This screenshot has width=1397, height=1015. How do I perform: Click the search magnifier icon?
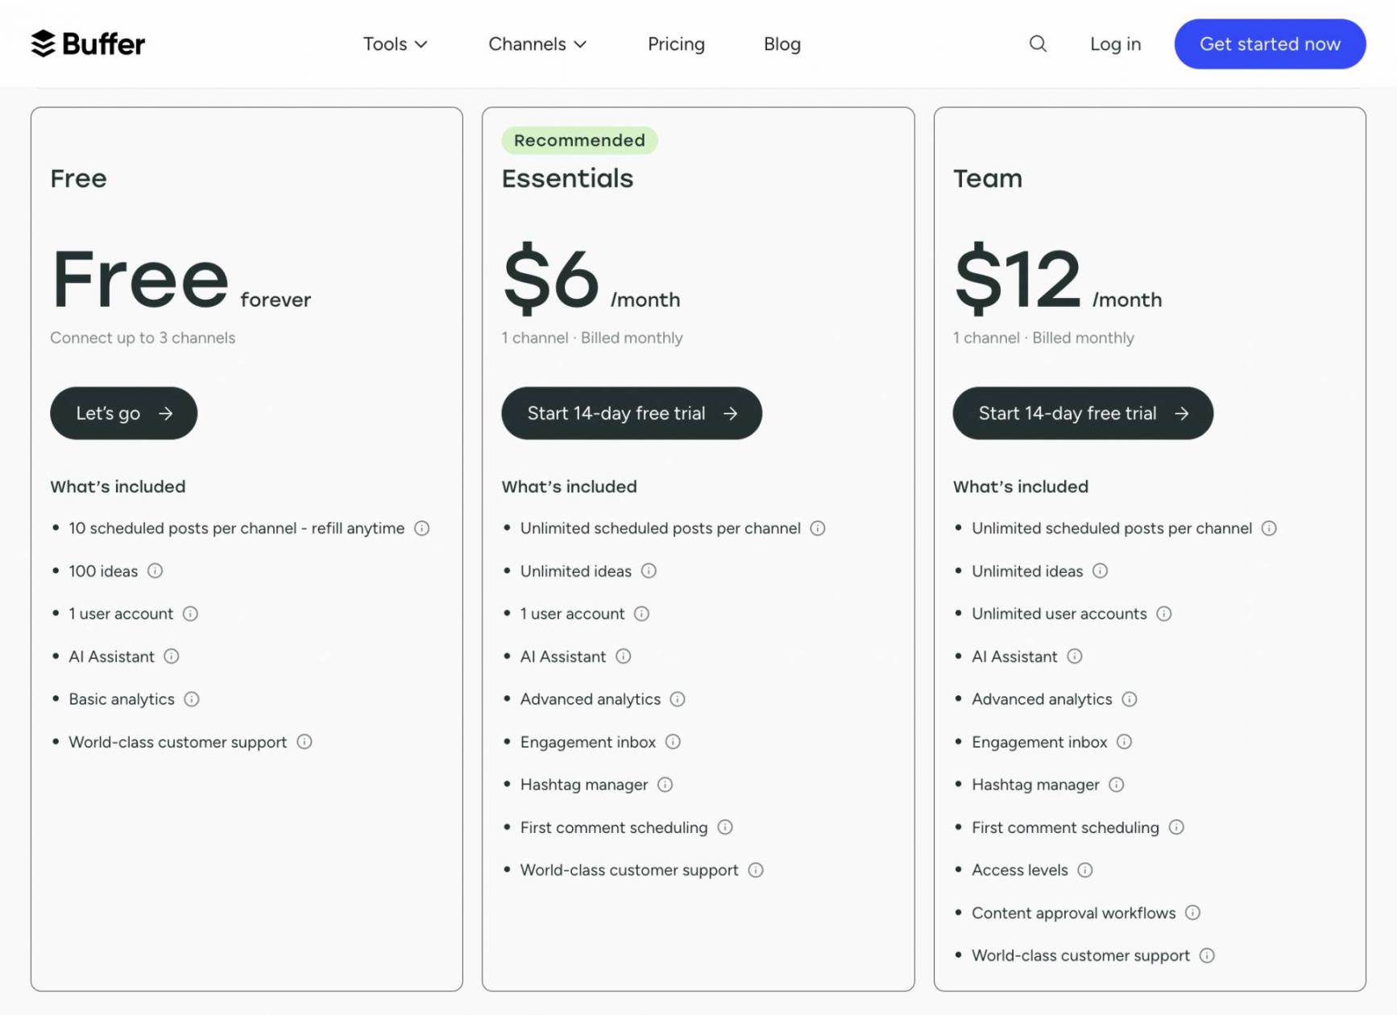(x=1038, y=43)
